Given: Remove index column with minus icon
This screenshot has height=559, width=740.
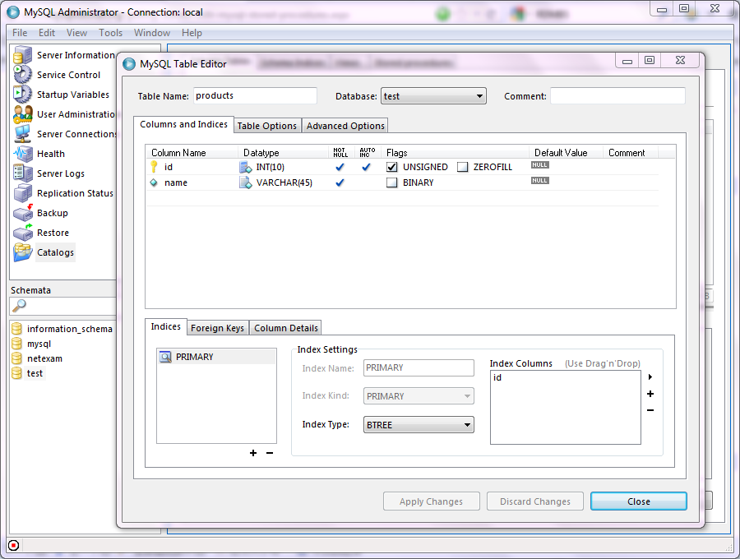Looking at the screenshot, I should pos(650,410).
